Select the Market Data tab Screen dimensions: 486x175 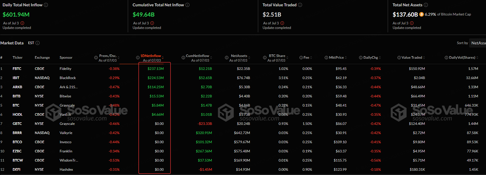point(12,43)
